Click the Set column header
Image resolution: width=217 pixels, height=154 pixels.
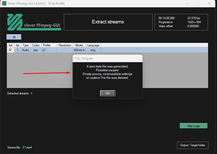tap(11, 45)
